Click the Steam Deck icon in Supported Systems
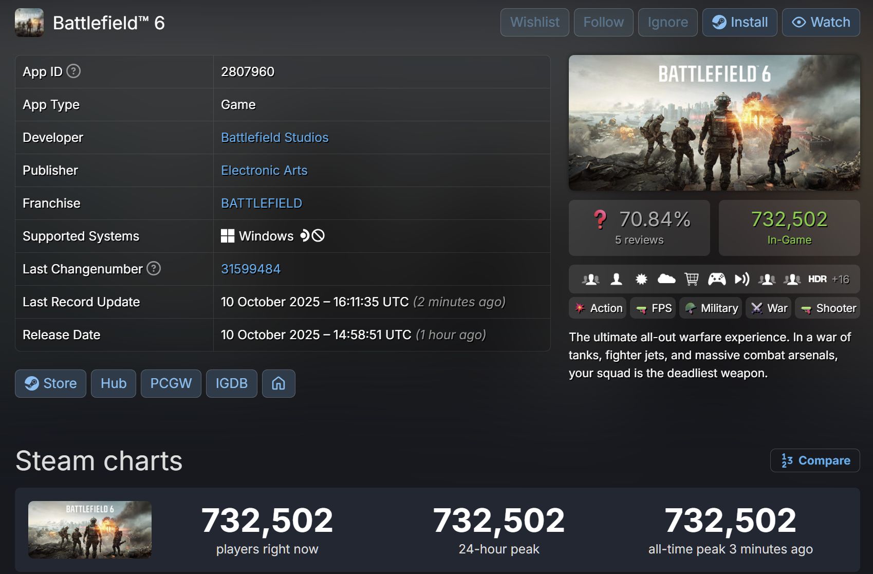Image resolution: width=873 pixels, height=574 pixels. 305,235
